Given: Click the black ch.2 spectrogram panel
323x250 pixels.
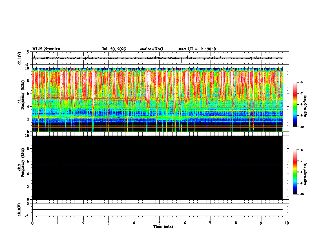Looking at the screenshot, I should click(x=157, y=167).
